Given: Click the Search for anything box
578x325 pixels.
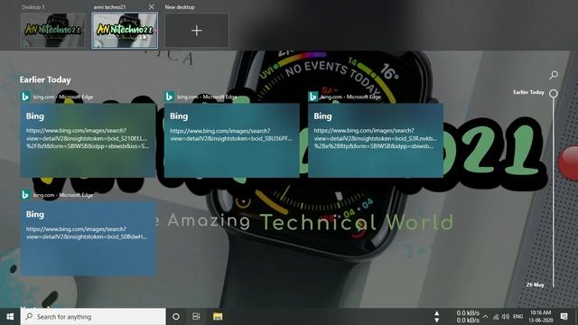Looking at the screenshot, I should [93, 317].
